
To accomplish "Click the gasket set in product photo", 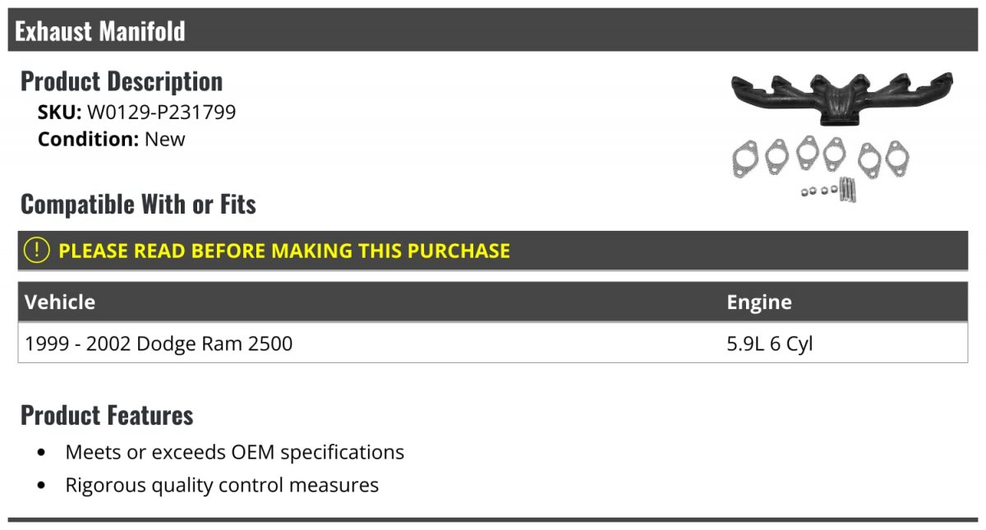I will pyautogui.click(x=820, y=157).
